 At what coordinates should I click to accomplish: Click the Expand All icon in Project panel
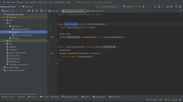coord(33,11)
